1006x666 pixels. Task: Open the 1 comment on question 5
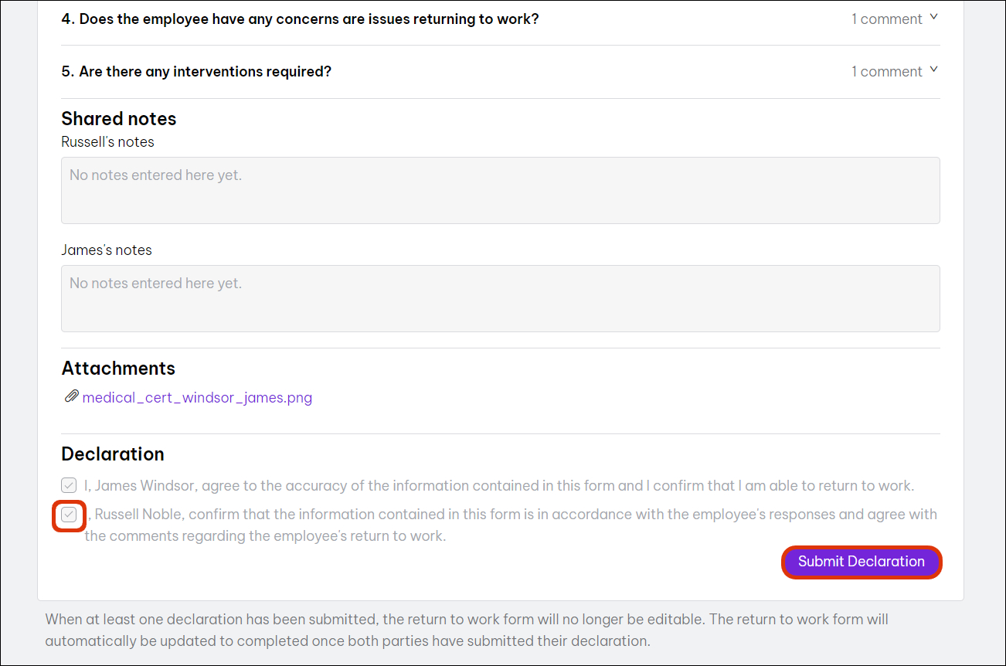point(886,72)
